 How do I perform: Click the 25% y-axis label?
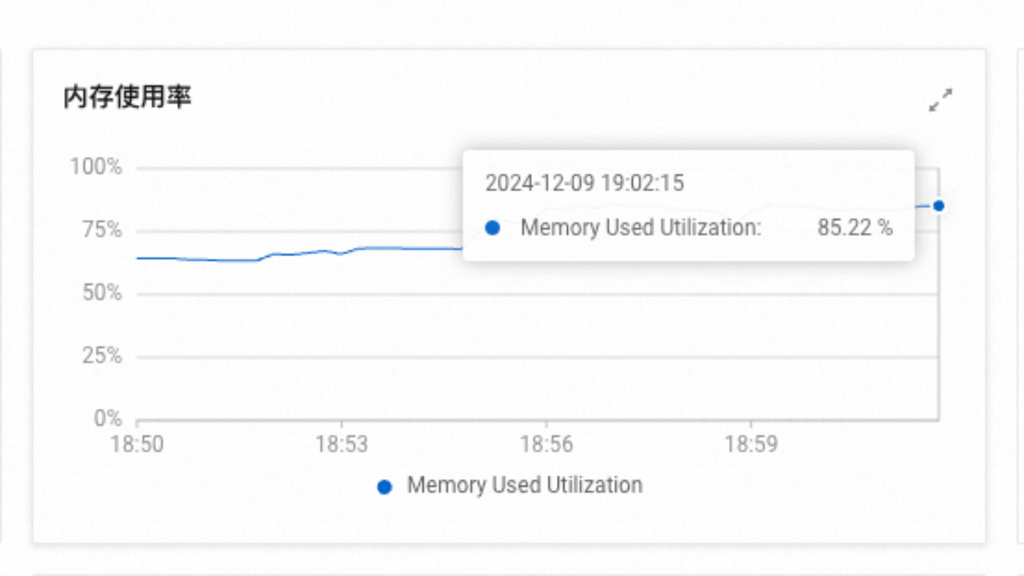click(102, 356)
